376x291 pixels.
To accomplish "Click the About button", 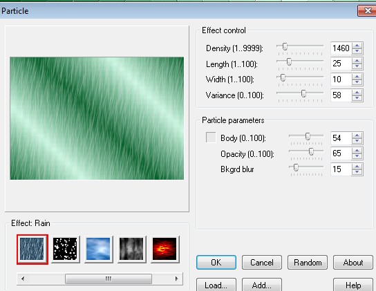I will pyautogui.click(x=353, y=263).
